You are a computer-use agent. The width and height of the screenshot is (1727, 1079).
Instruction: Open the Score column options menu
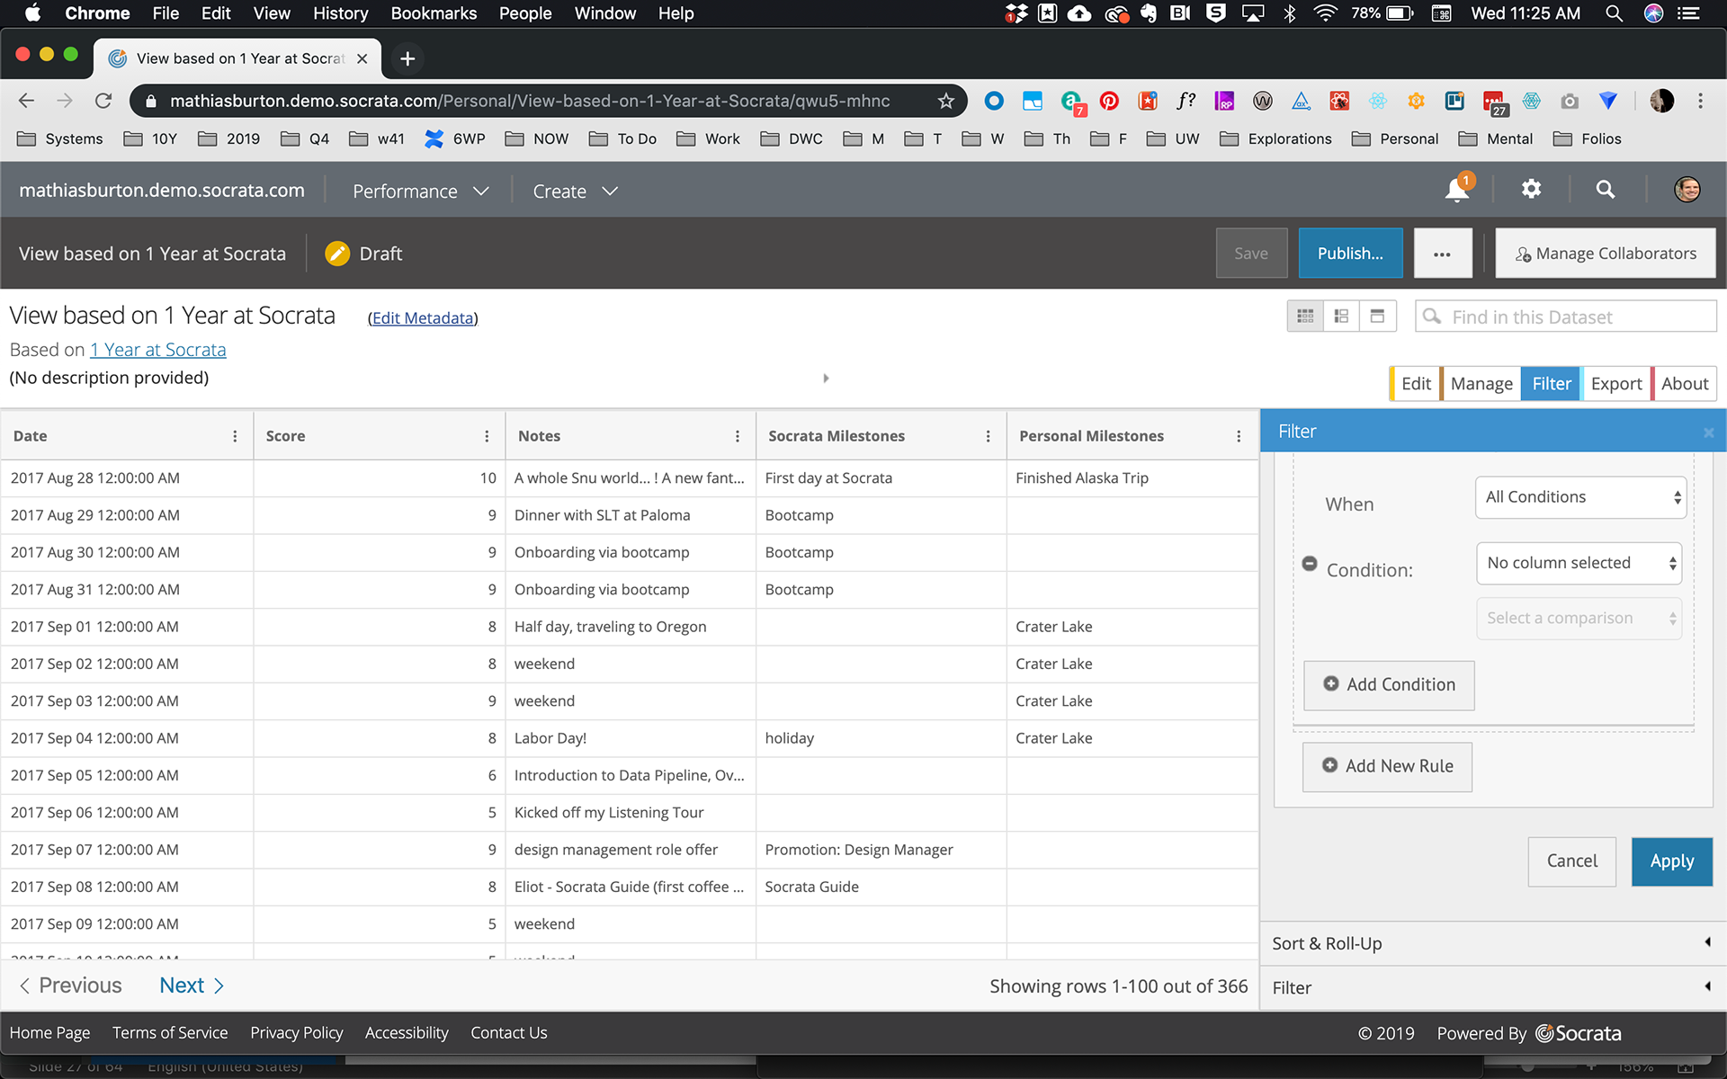[487, 436]
